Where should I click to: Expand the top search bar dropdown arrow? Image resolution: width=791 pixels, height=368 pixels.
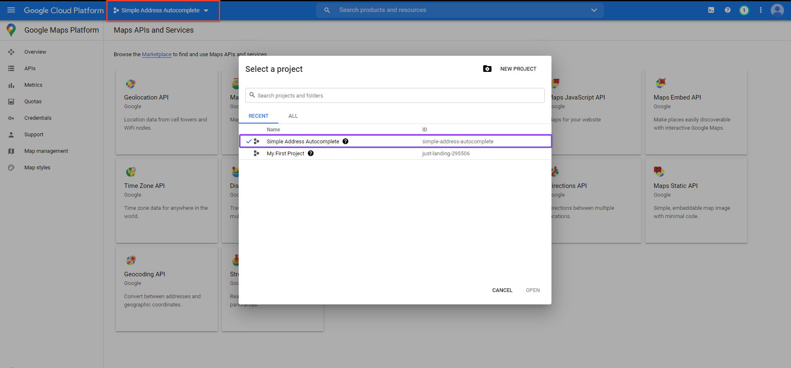(594, 10)
